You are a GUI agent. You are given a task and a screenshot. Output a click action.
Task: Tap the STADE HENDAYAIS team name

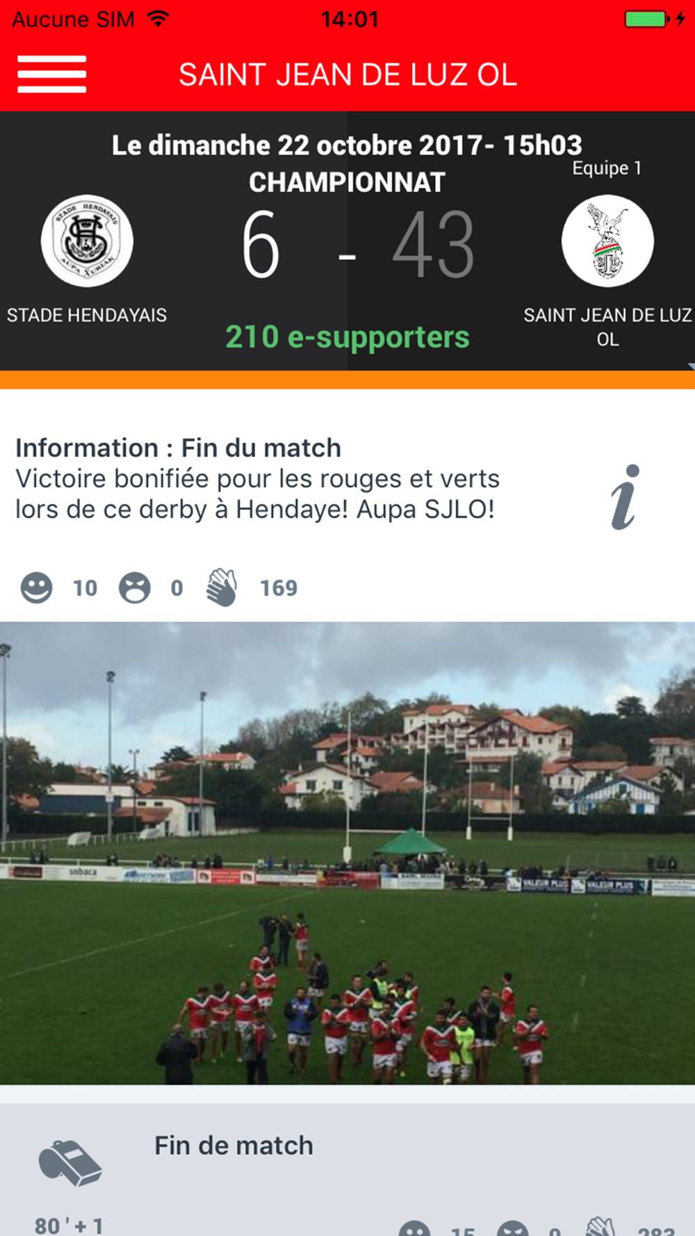(87, 315)
